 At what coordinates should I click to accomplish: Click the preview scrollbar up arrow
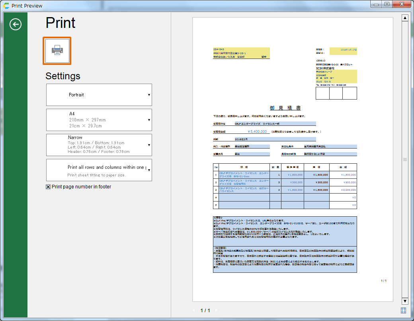pos(405,18)
